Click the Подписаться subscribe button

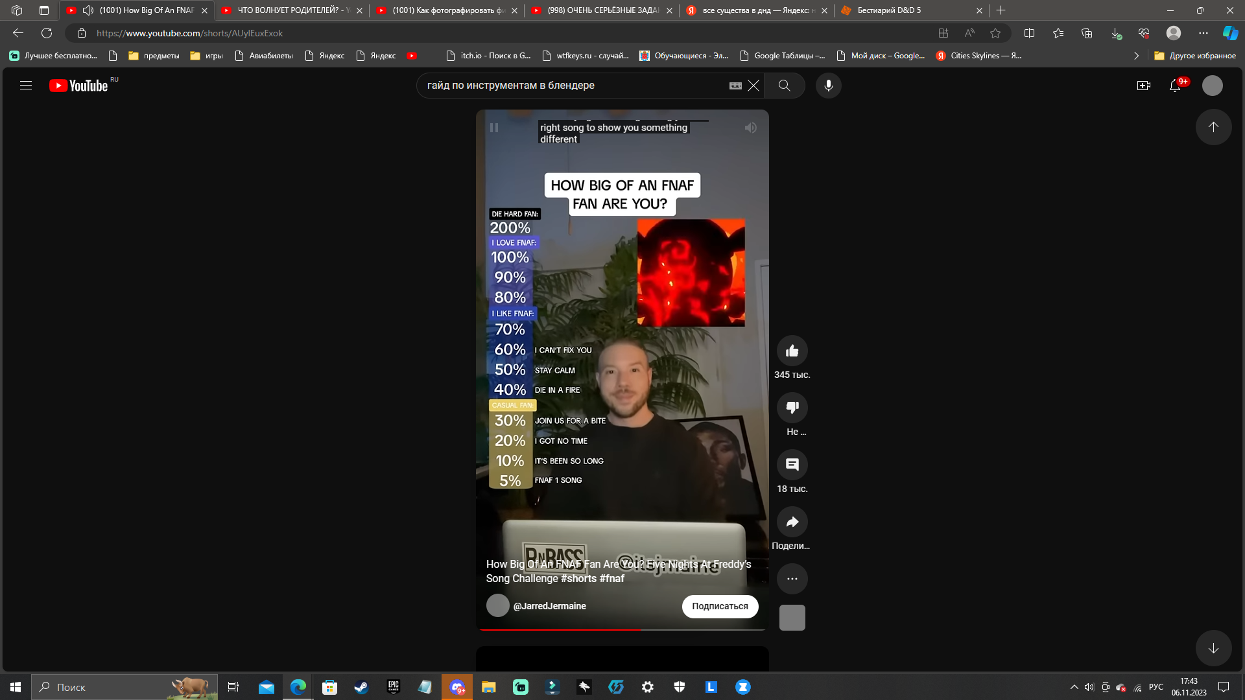(720, 606)
